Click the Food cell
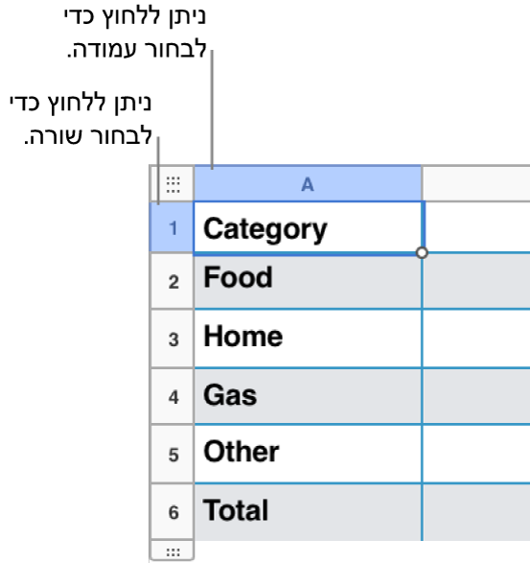 click(x=308, y=282)
